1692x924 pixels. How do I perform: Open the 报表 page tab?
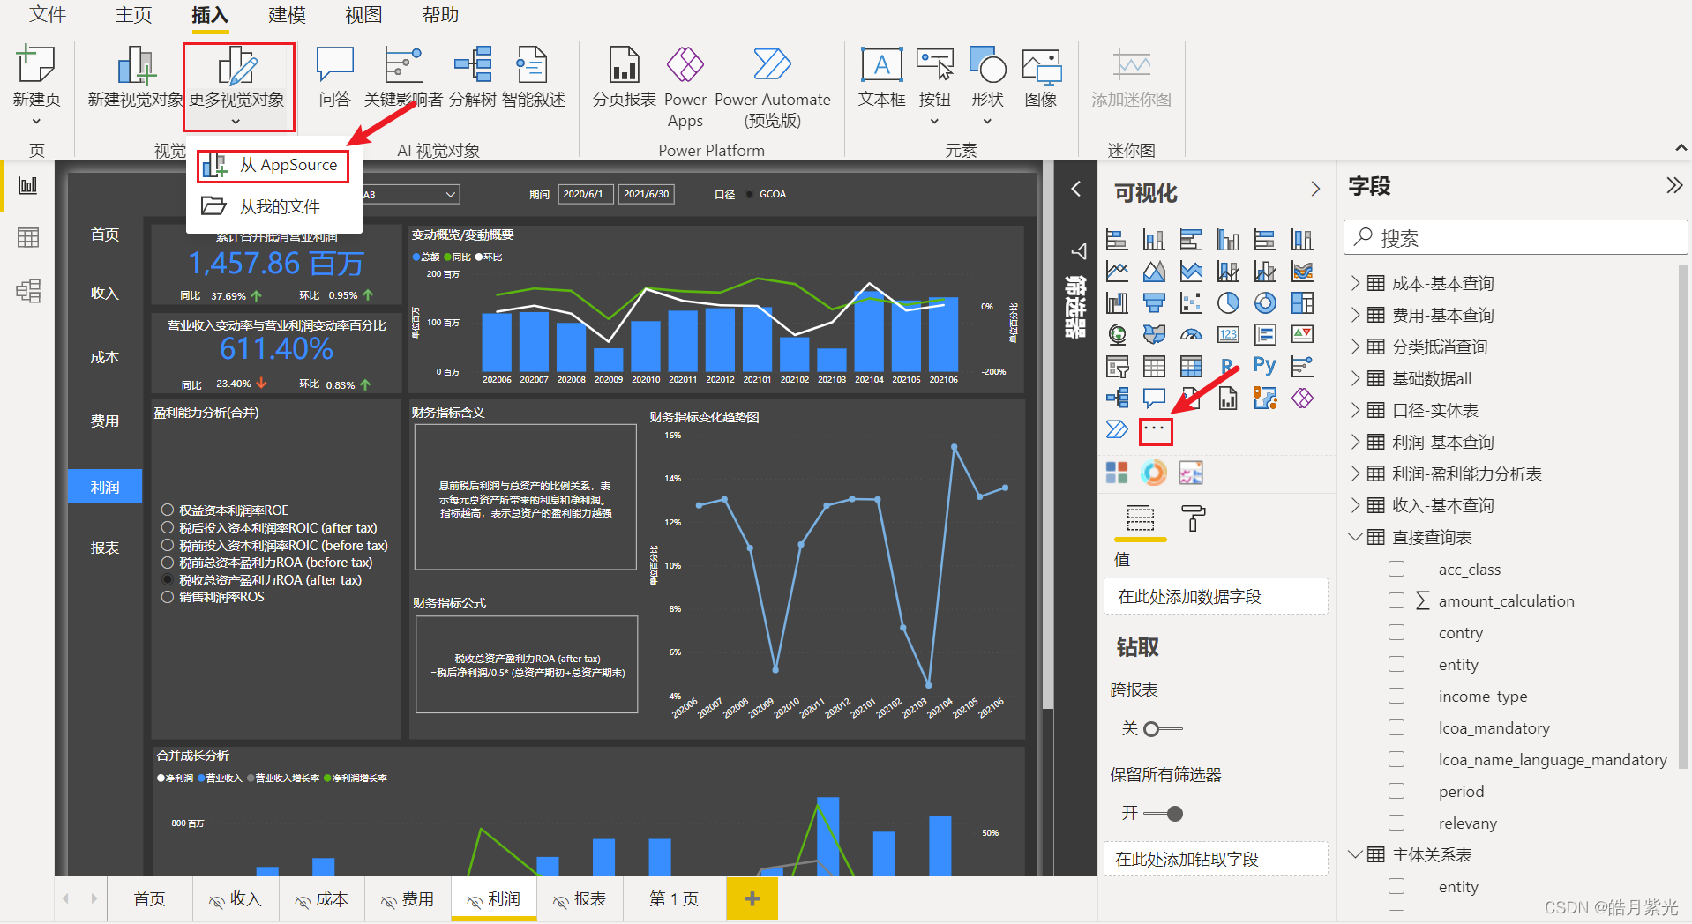pos(580,899)
